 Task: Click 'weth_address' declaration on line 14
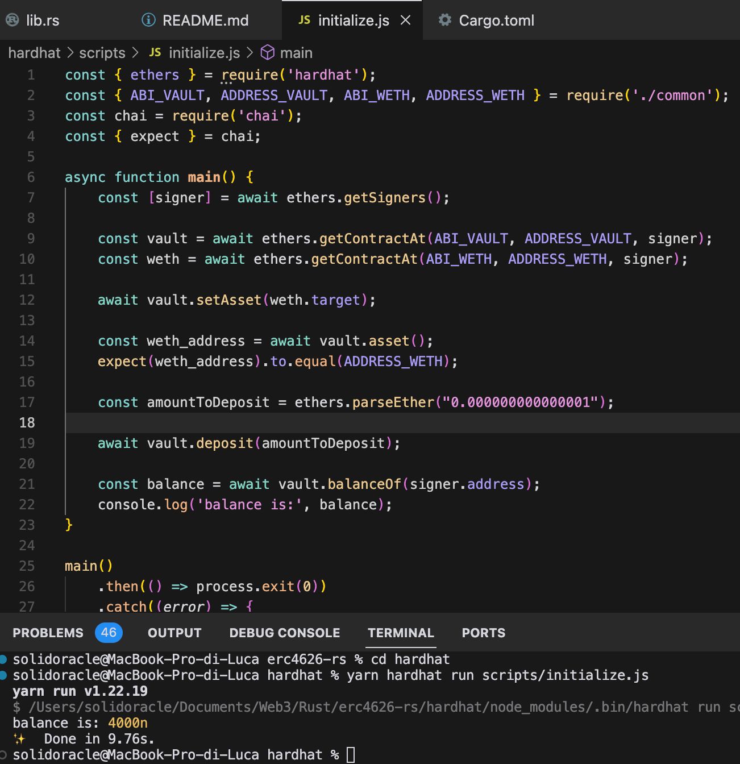point(196,341)
